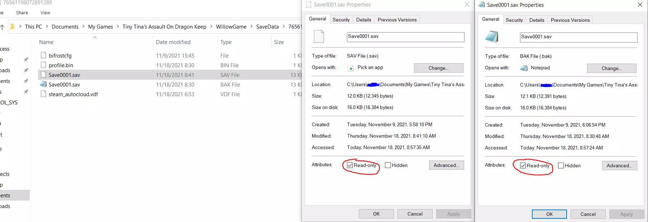Expand the chevron after My Games in the breadcrumb

coord(118,26)
